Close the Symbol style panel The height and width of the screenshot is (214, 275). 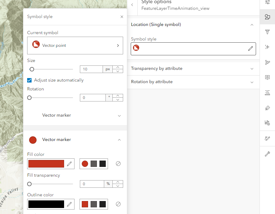(x=122, y=17)
